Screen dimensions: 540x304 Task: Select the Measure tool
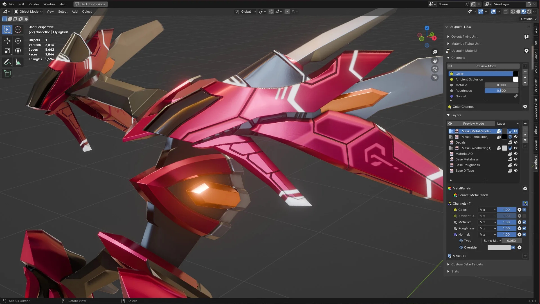click(x=18, y=62)
